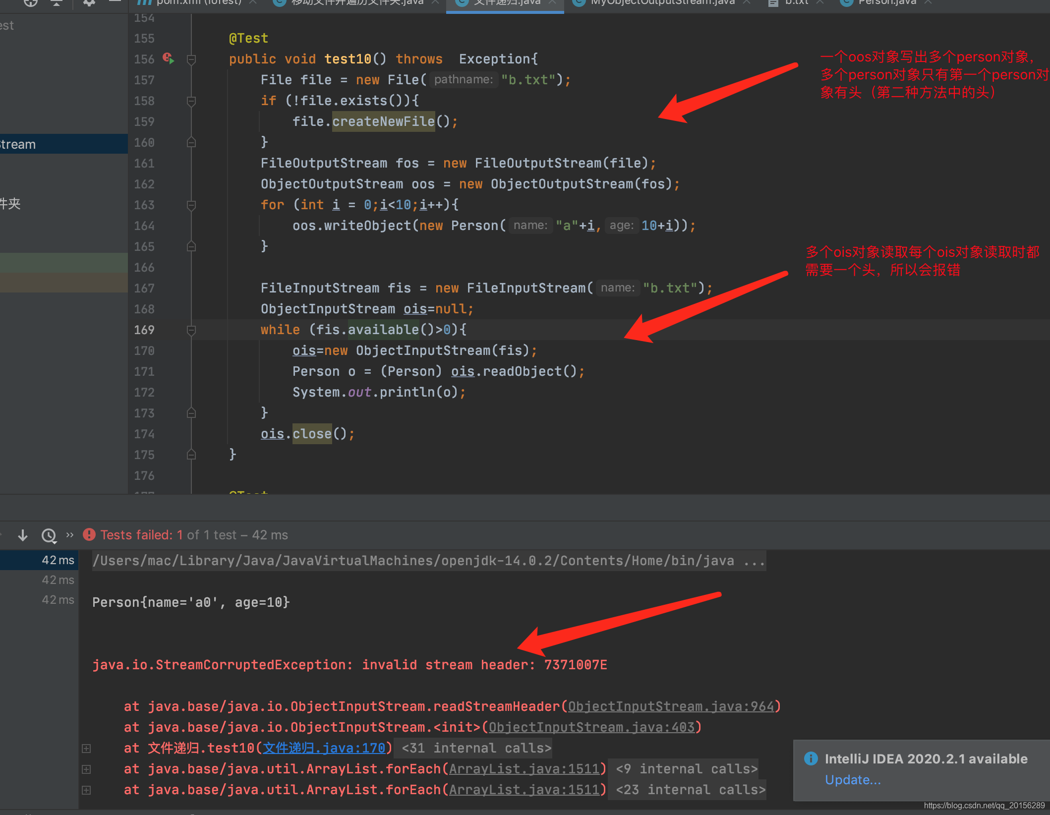1050x815 pixels.
Task: Click the 'IntelliJ IDEA 2020.2.1 available' notification title
Action: (x=926, y=758)
